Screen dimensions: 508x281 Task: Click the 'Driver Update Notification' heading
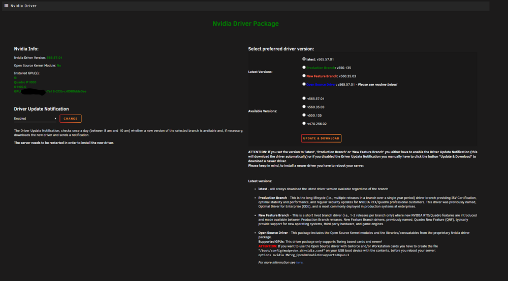click(41, 109)
